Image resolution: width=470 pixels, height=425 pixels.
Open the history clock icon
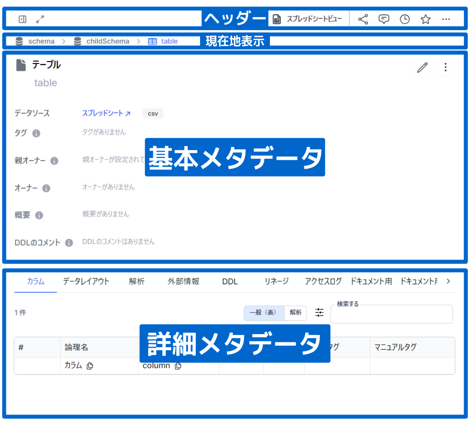(405, 19)
